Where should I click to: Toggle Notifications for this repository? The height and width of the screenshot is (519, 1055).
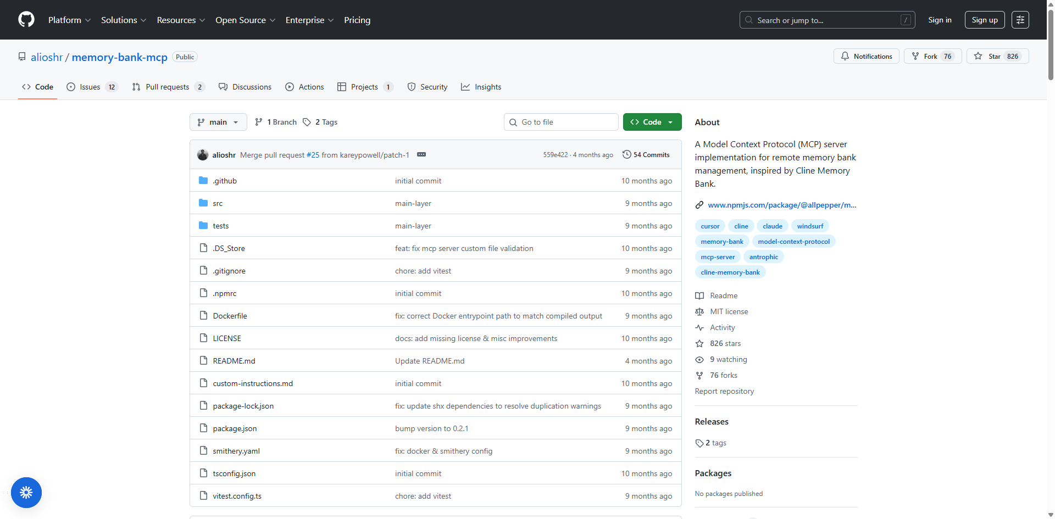867,57
